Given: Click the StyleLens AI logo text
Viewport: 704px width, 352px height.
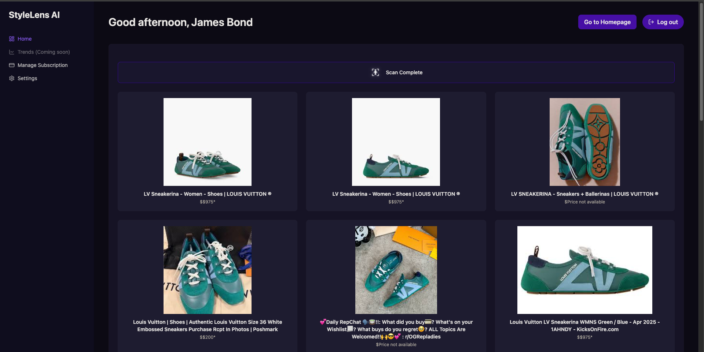Looking at the screenshot, I should tap(34, 15).
